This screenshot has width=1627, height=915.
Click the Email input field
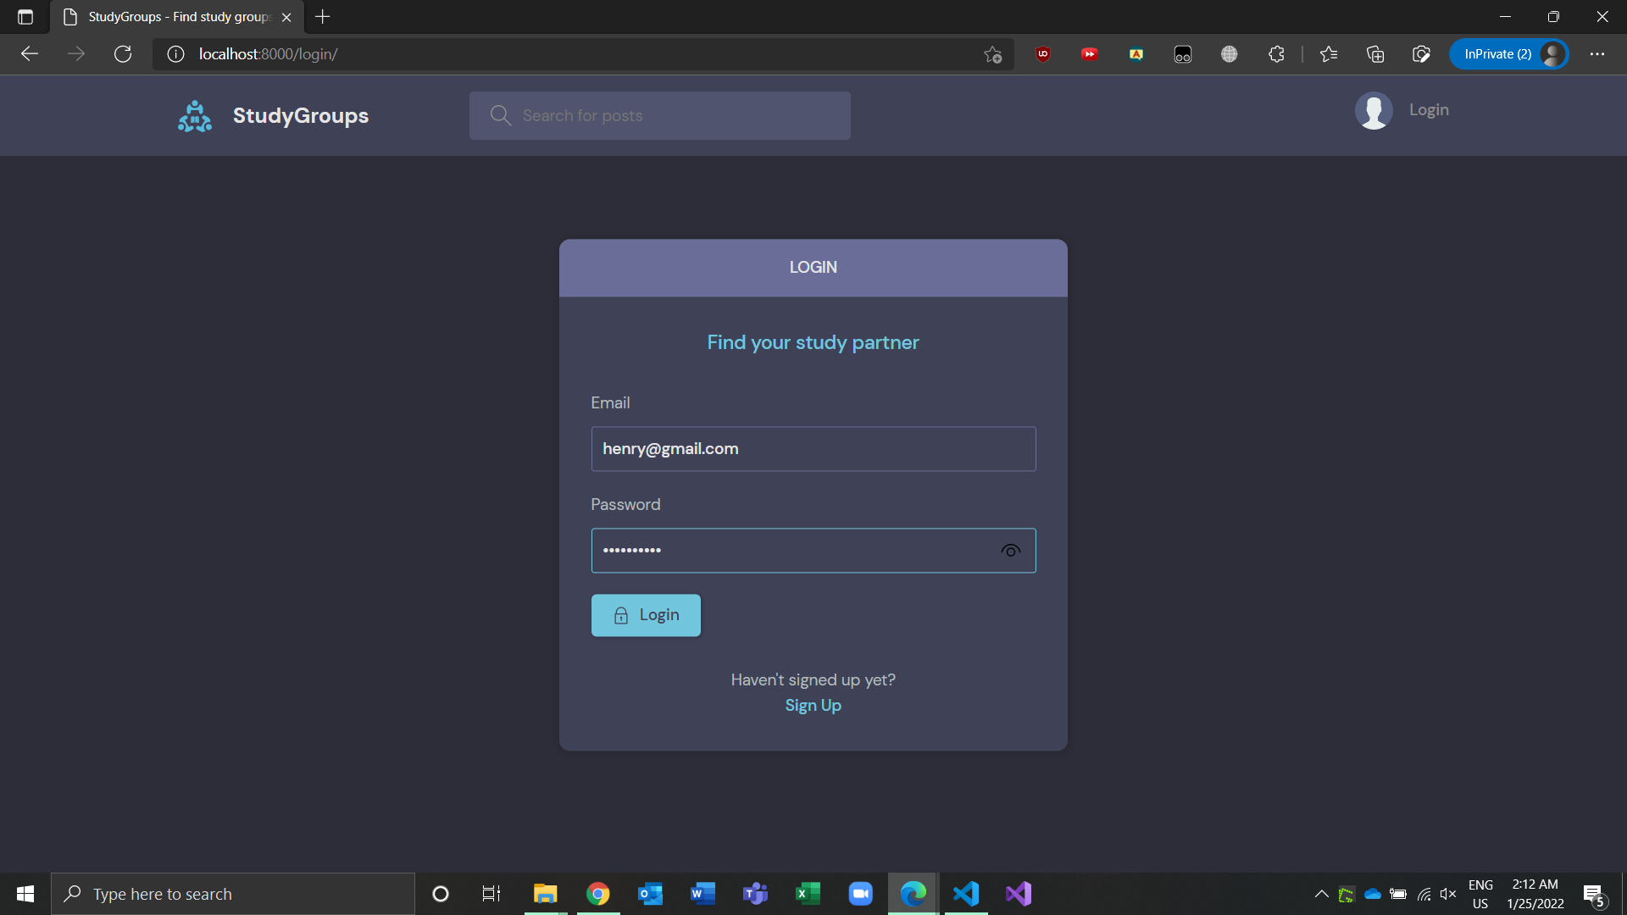[813, 449]
